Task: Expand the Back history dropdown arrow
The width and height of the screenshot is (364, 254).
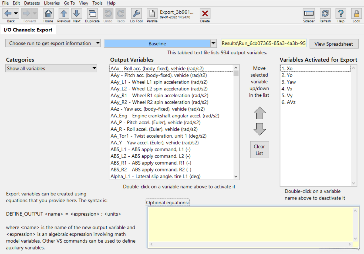Action: [16, 13]
